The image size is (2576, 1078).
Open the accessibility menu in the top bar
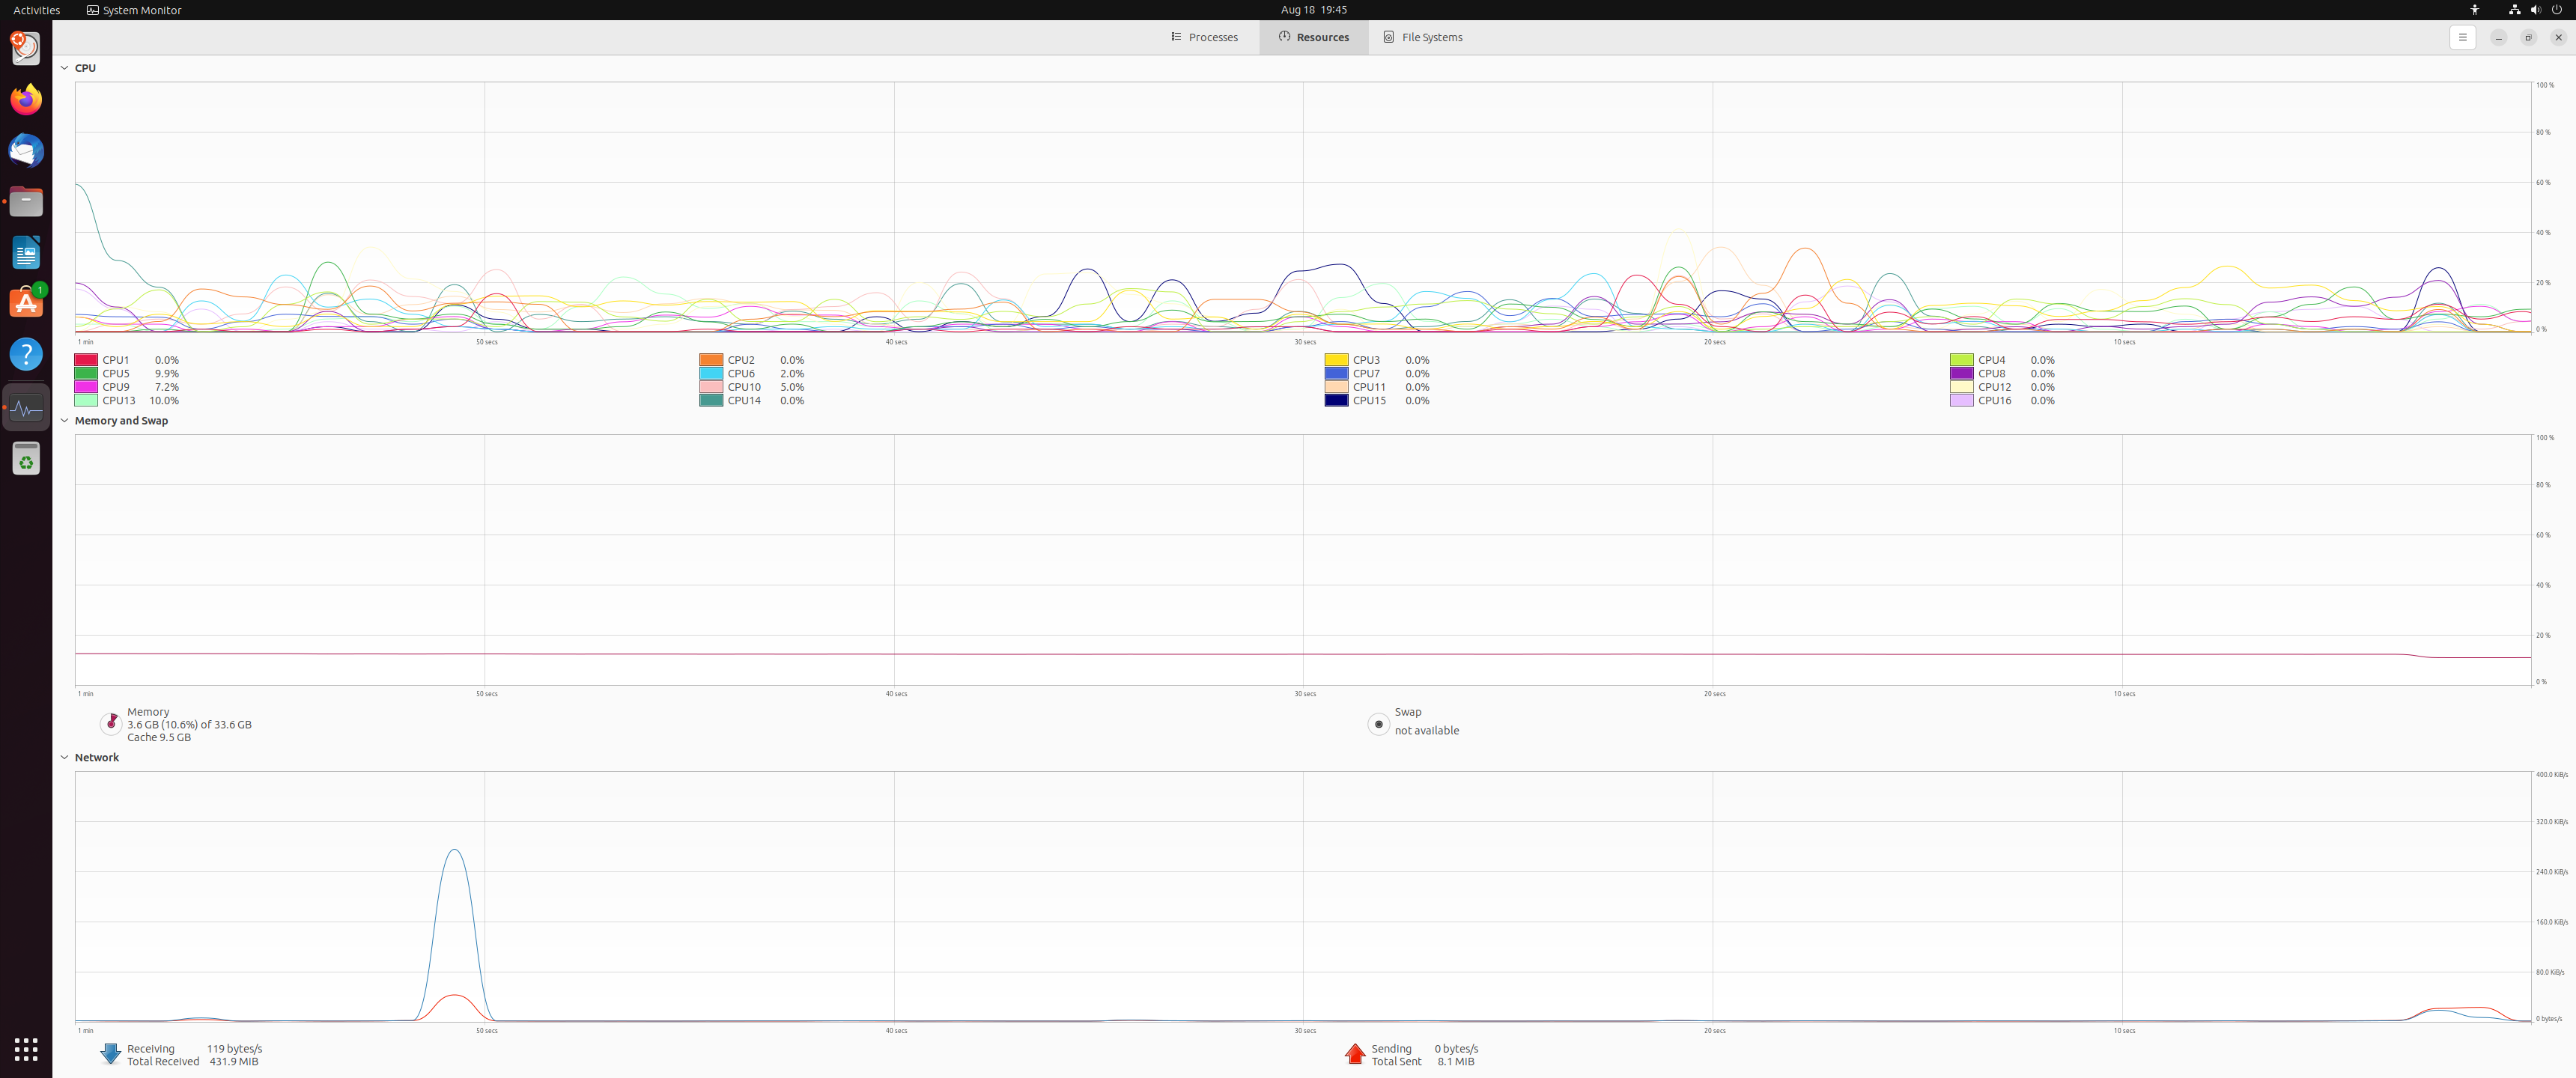2475,9
